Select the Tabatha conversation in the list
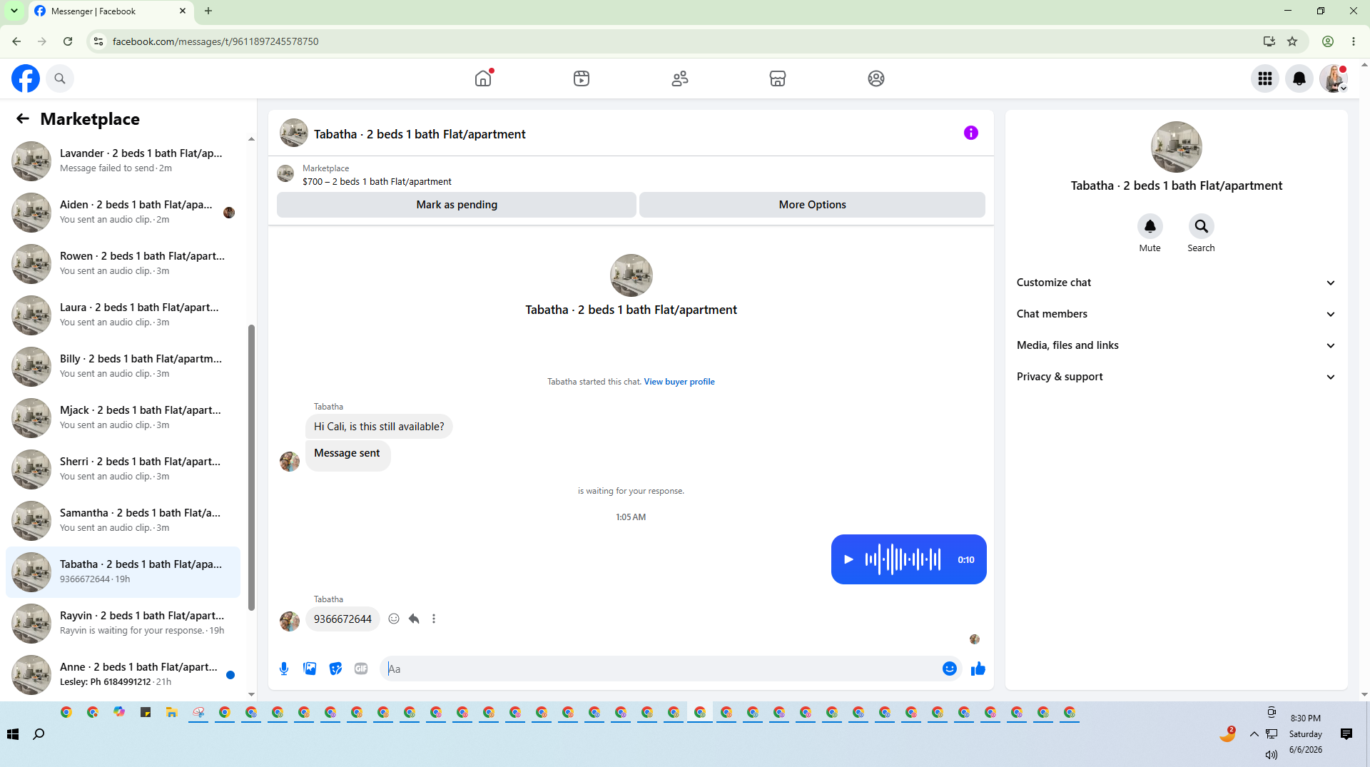 pos(123,572)
